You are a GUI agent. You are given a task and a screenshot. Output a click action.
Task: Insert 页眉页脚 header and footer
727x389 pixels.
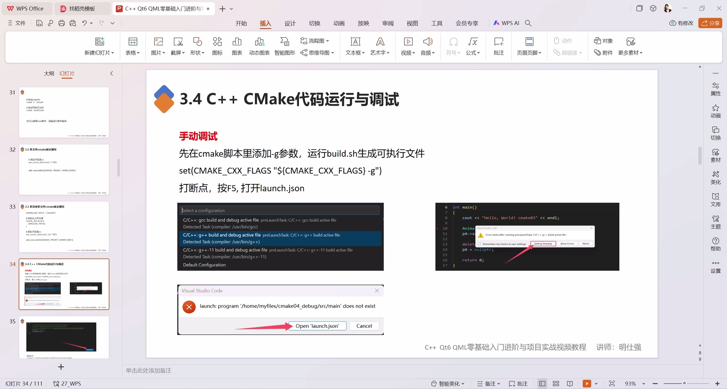click(x=529, y=46)
